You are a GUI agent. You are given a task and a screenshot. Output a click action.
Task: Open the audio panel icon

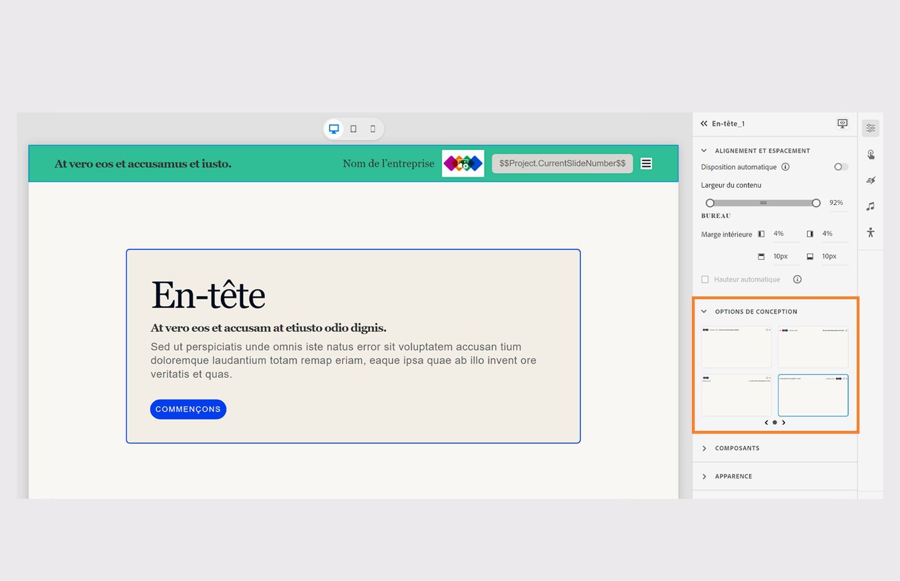871,206
